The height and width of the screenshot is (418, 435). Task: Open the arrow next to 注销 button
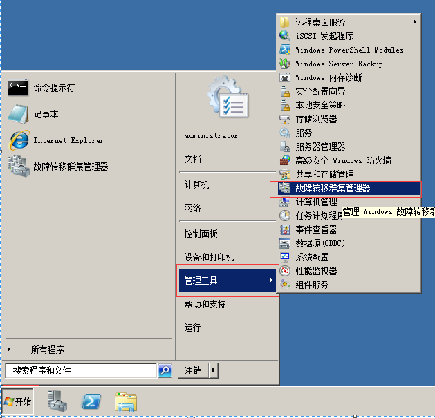pos(214,371)
